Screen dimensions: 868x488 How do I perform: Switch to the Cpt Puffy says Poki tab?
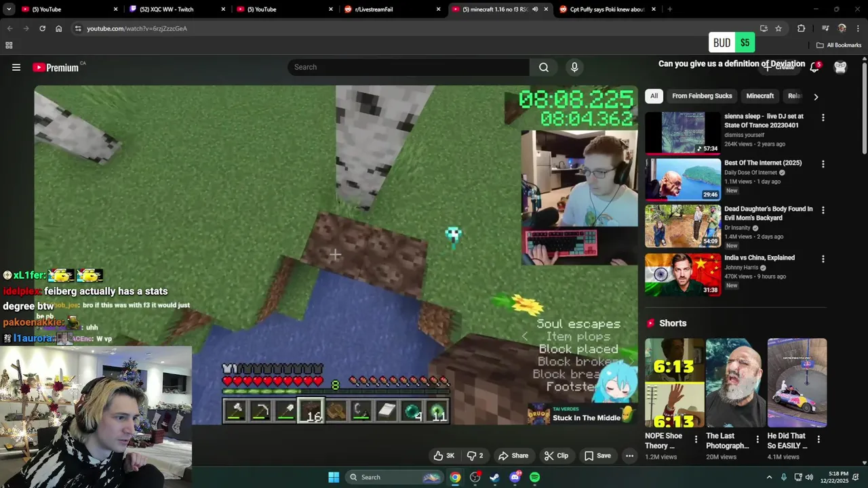[607, 9]
